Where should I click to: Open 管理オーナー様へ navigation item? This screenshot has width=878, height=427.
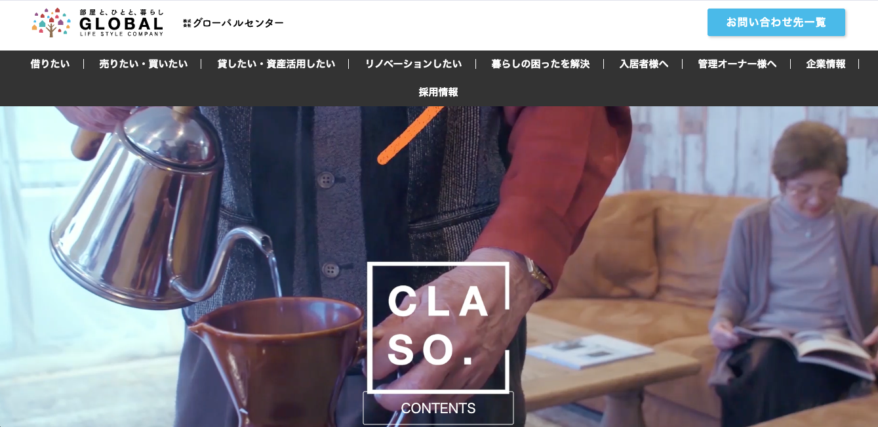tap(737, 64)
